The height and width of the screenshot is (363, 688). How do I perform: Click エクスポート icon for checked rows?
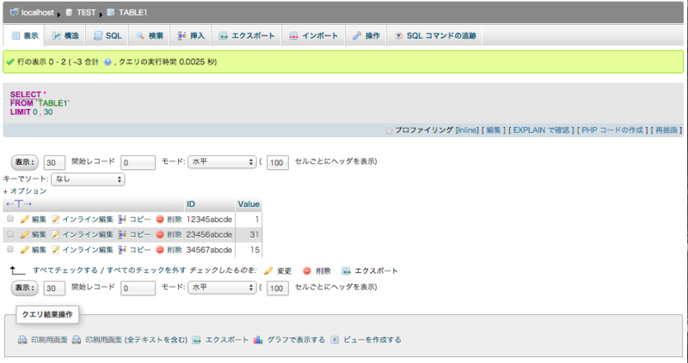347,271
